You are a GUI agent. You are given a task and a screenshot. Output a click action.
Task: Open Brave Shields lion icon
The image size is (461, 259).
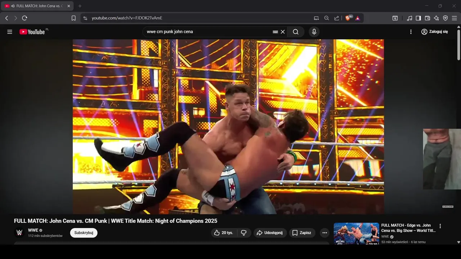pyautogui.click(x=348, y=18)
